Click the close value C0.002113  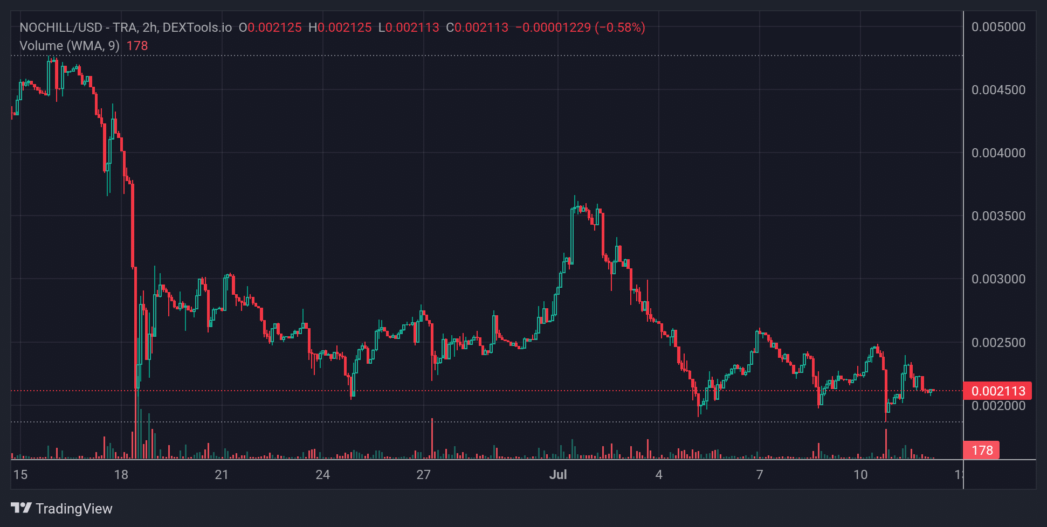click(x=477, y=27)
